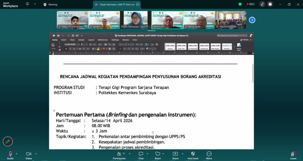The width and height of the screenshot is (303, 161).
Task: Click the Zoom Share screen button
Action: (175, 155)
